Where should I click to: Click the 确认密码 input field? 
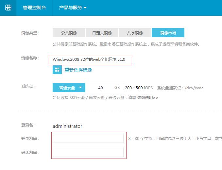[x=88, y=152]
